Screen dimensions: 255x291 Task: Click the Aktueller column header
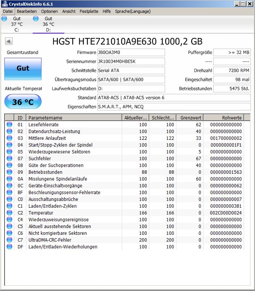[135, 118]
